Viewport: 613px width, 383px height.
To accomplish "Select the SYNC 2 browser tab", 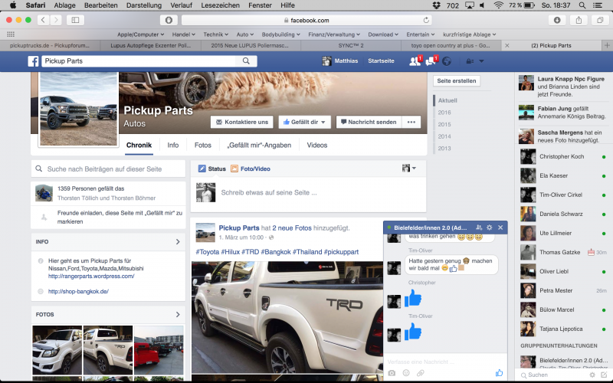I will [351, 45].
